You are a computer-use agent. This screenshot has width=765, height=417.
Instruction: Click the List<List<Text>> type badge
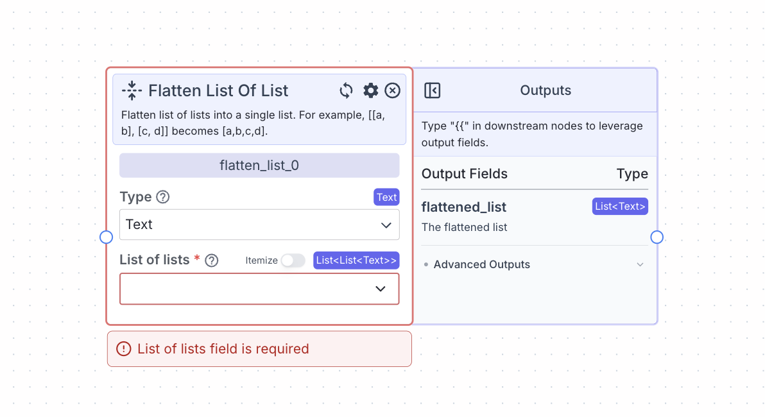[356, 260]
